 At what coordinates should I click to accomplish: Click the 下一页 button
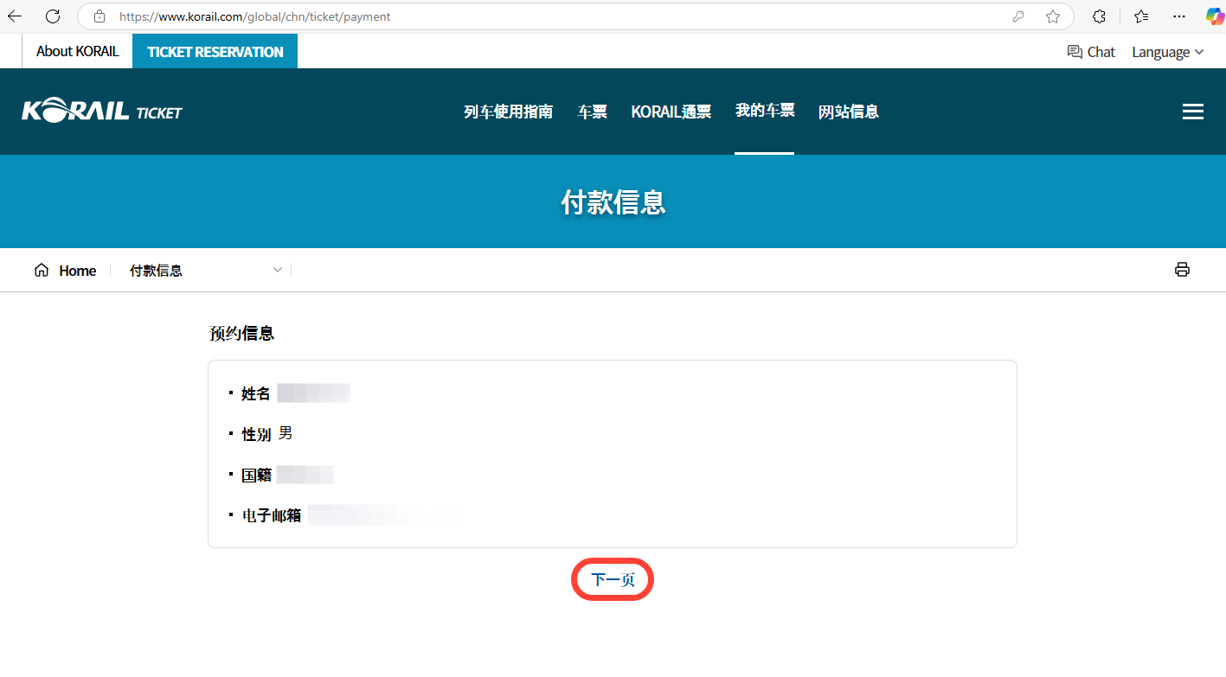pos(612,580)
